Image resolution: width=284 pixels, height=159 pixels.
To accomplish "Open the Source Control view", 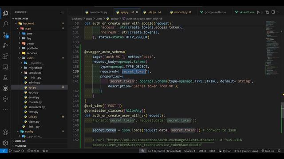I will (5, 35).
